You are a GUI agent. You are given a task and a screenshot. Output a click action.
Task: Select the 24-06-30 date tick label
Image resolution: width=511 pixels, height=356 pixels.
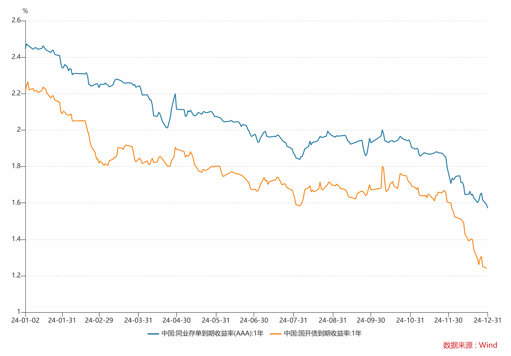[x=254, y=320]
